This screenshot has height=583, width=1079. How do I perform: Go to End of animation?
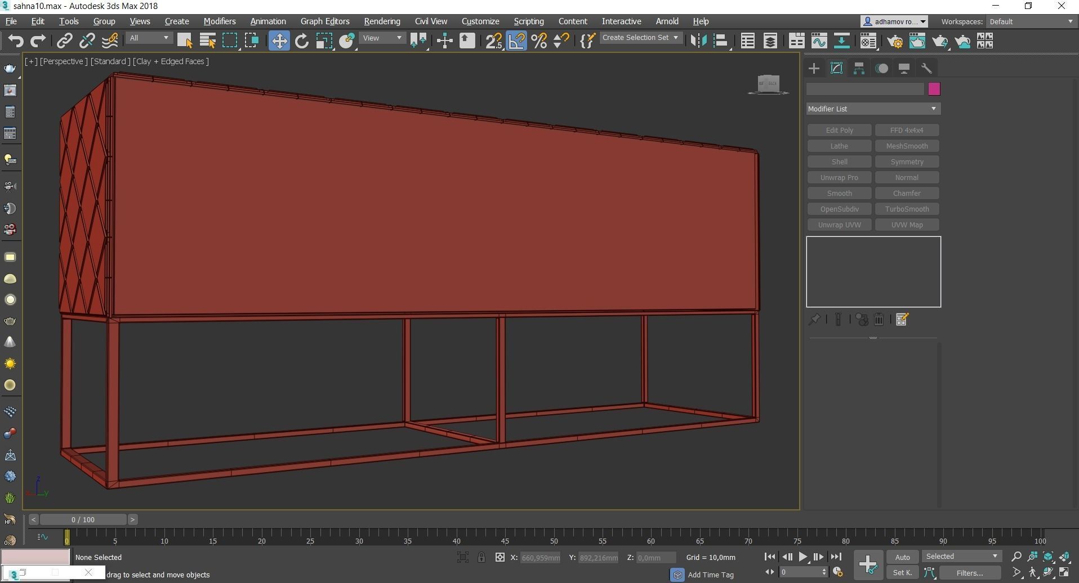(x=836, y=557)
